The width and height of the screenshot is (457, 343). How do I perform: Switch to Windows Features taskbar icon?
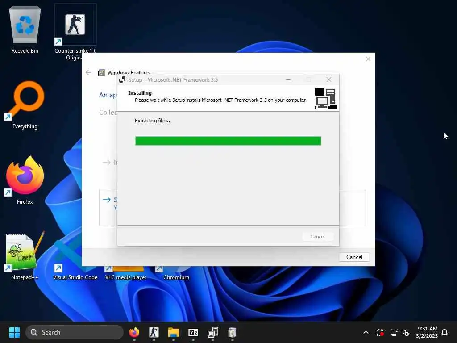pyautogui.click(x=232, y=332)
